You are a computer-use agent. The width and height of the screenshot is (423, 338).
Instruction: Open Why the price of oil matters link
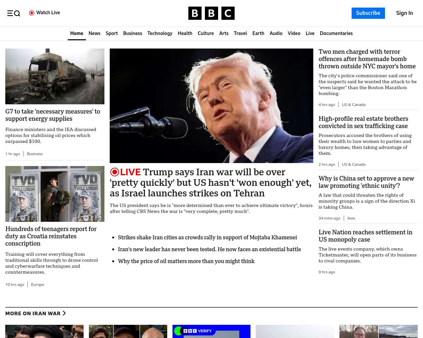coord(186,261)
